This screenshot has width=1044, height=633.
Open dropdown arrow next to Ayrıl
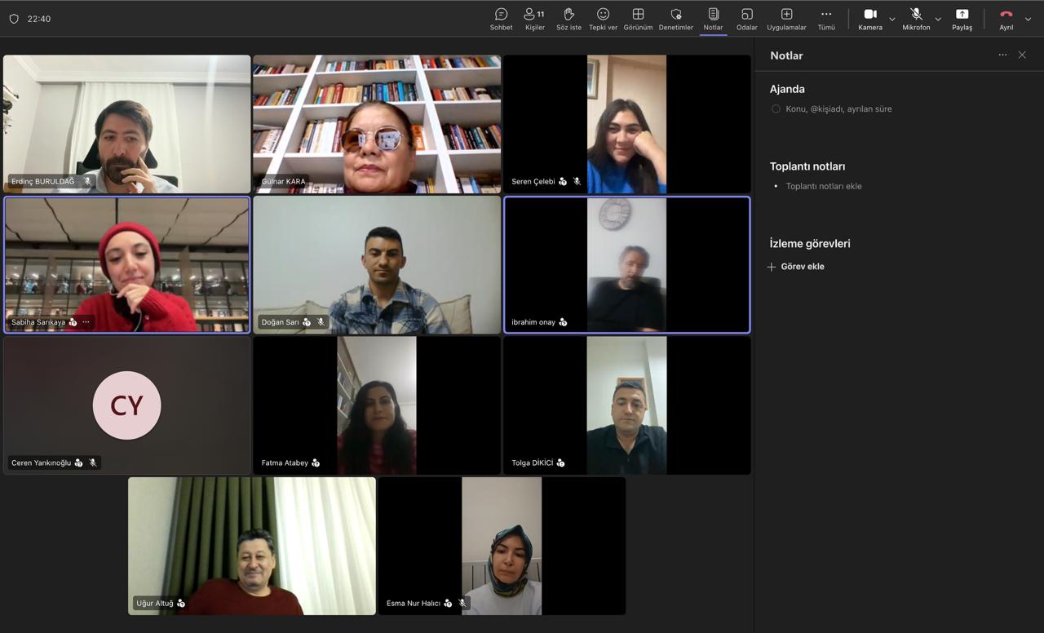coord(1028,19)
